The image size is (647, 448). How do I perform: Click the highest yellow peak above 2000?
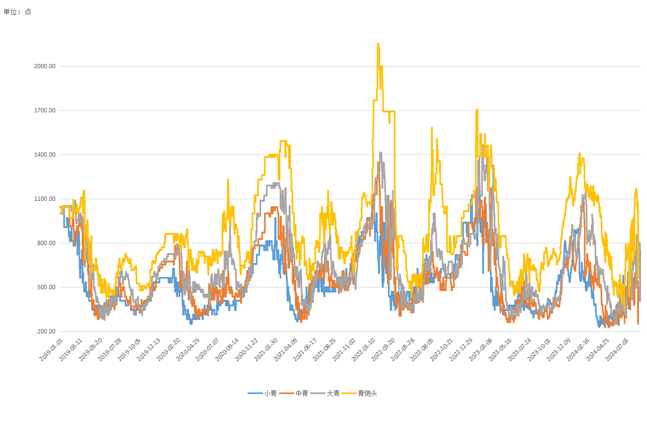coord(378,44)
